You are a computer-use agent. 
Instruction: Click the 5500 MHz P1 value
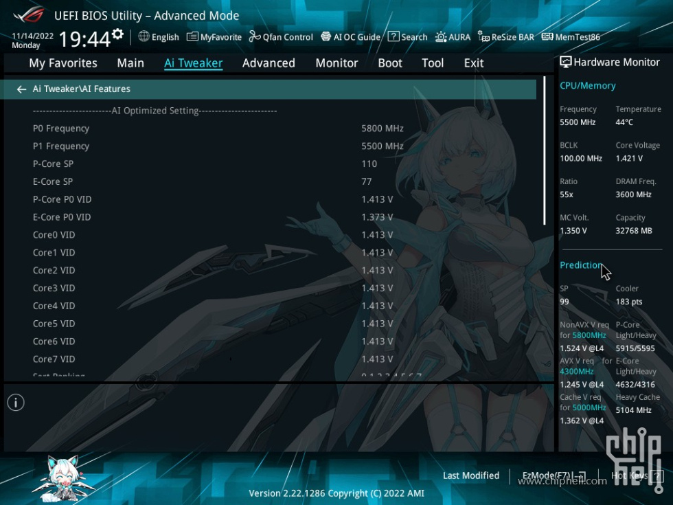382,146
